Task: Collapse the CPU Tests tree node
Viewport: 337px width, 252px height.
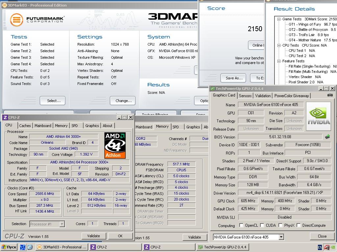Action: (x=279, y=45)
